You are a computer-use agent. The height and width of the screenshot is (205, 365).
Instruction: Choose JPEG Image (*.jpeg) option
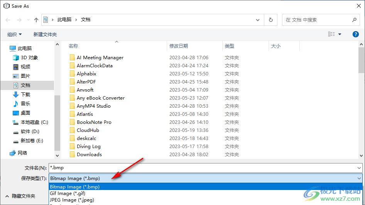(206, 200)
